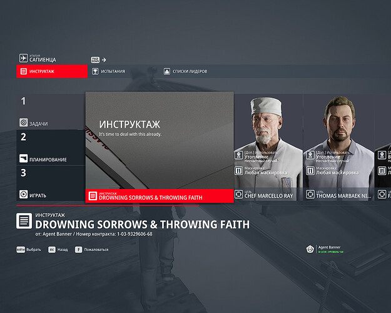Open the central ИНСТРУКТАЖ briefing tile
This screenshot has height=313, width=391.
[x=160, y=147]
